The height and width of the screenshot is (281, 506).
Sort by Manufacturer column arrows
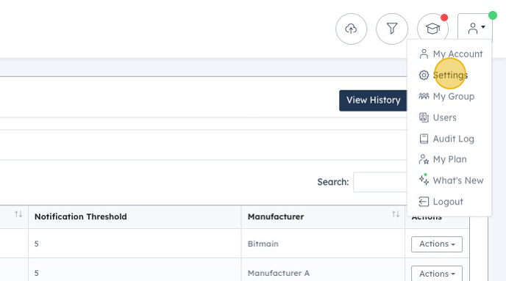[396, 214]
